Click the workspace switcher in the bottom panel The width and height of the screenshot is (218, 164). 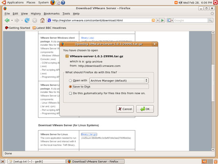(207, 162)
